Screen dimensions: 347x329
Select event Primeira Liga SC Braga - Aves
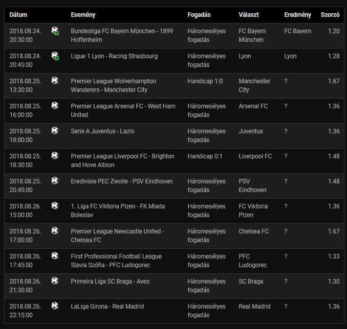click(110, 281)
